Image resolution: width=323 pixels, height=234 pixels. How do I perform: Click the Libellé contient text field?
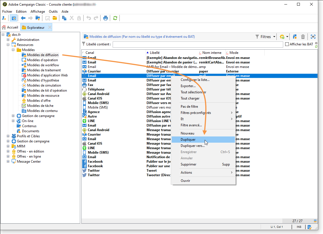(198, 45)
